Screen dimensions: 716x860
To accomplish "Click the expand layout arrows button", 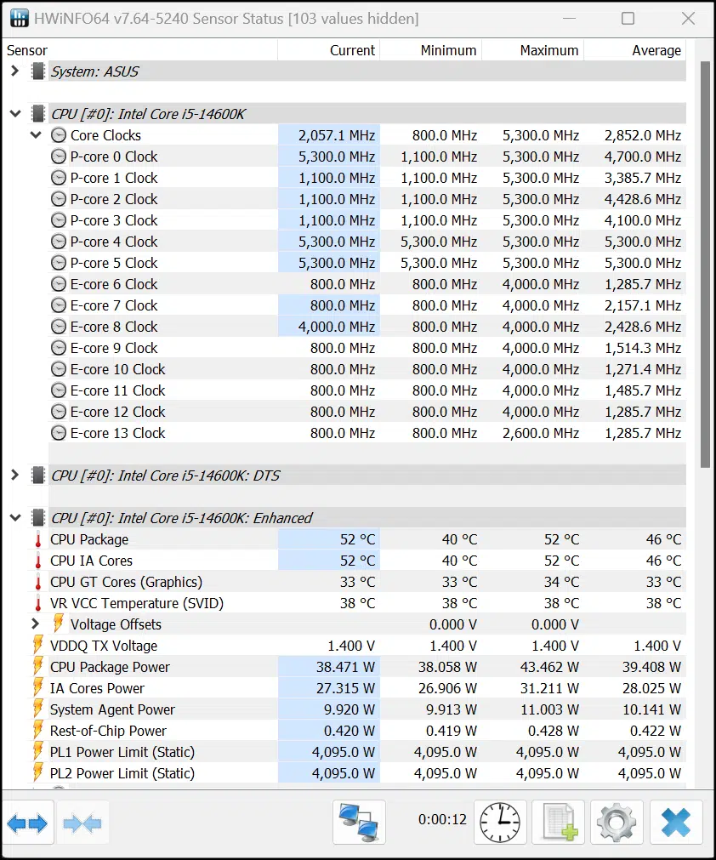I will point(27,823).
